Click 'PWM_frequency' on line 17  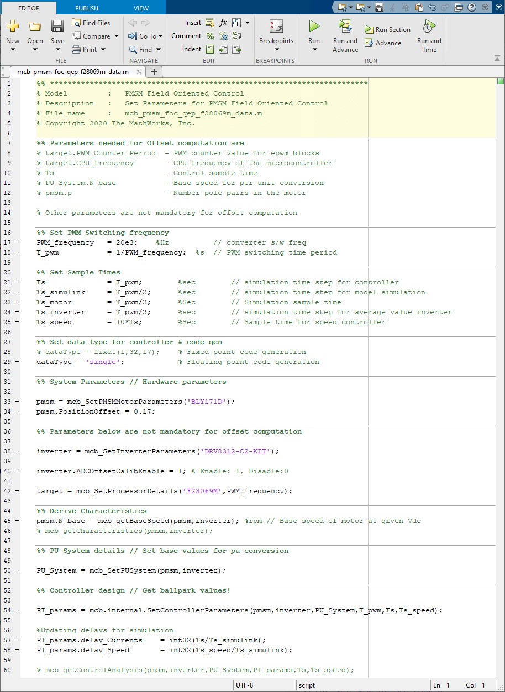(65, 242)
